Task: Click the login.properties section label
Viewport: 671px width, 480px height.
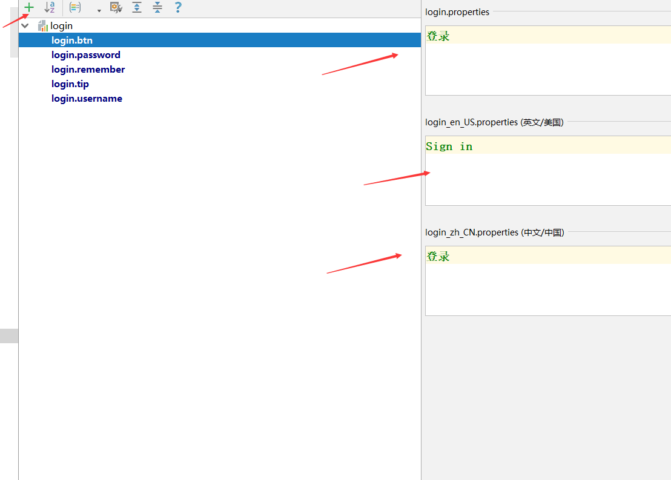Action: pos(457,12)
